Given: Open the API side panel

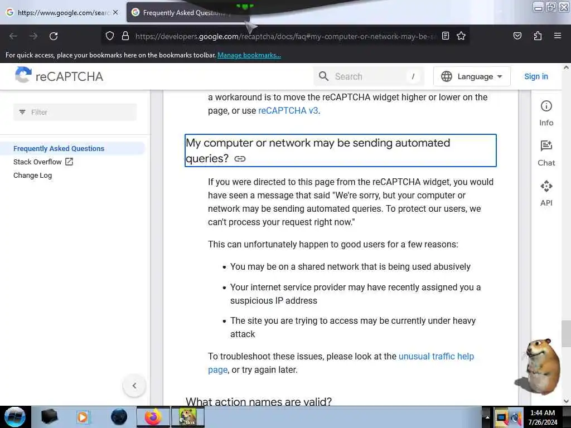Looking at the screenshot, I should (546, 193).
